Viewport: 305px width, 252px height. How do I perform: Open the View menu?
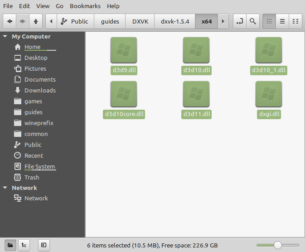(43, 6)
